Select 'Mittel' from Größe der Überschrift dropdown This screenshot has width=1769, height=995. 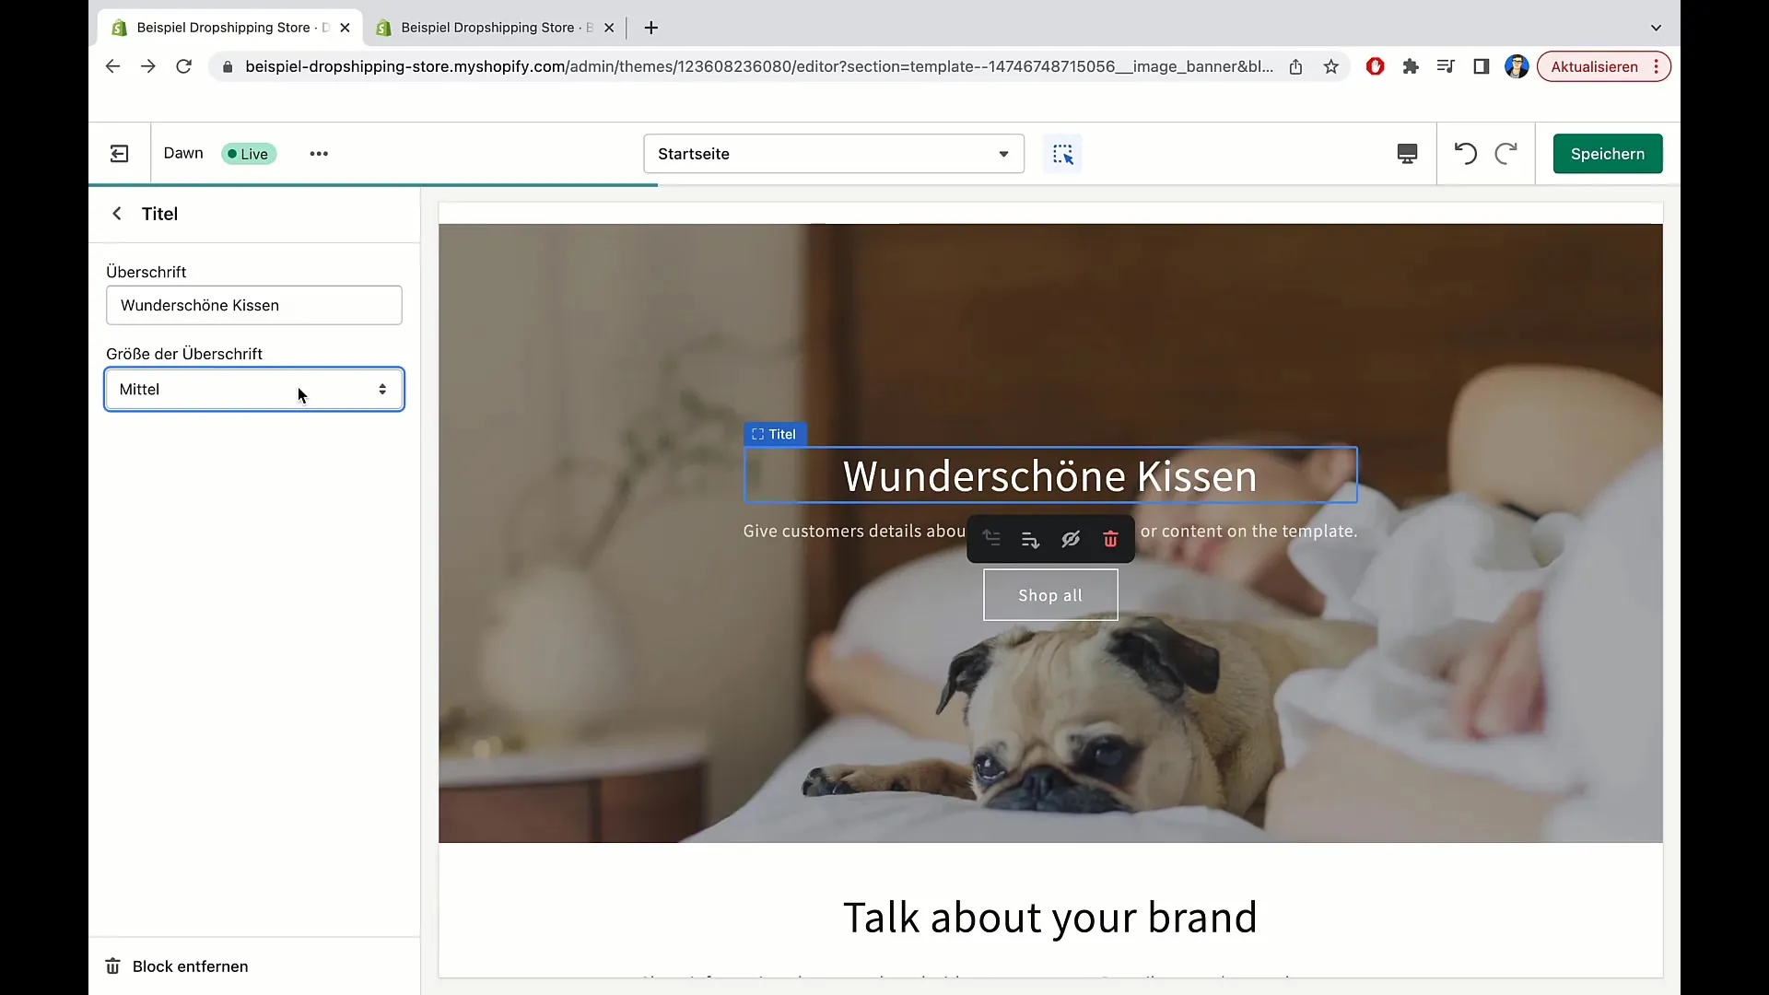(252, 389)
